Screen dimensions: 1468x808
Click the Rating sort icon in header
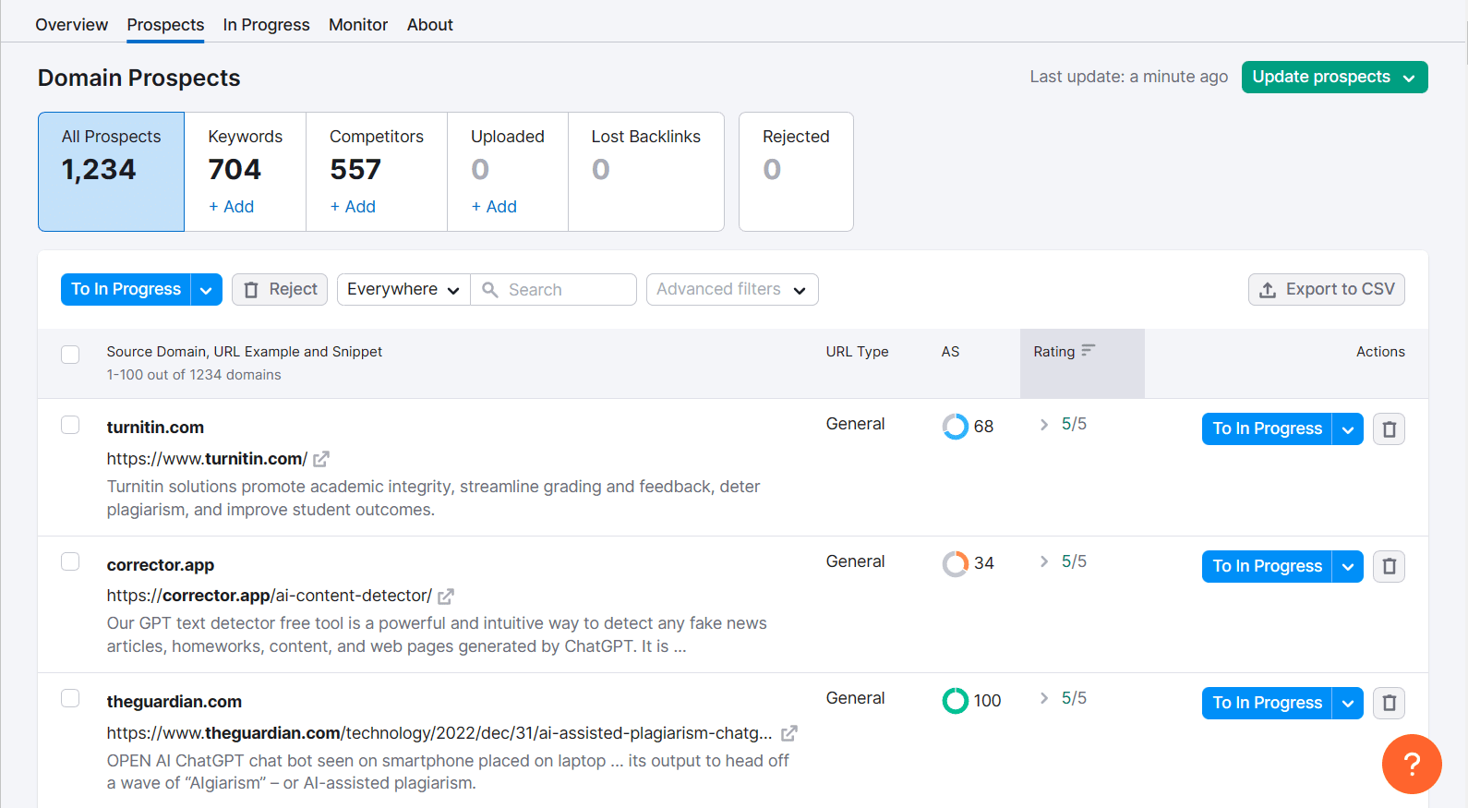1089,351
